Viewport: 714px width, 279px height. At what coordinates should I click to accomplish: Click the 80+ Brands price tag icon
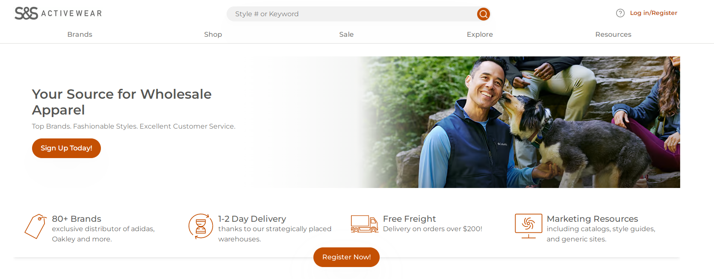(x=35, y=226)
